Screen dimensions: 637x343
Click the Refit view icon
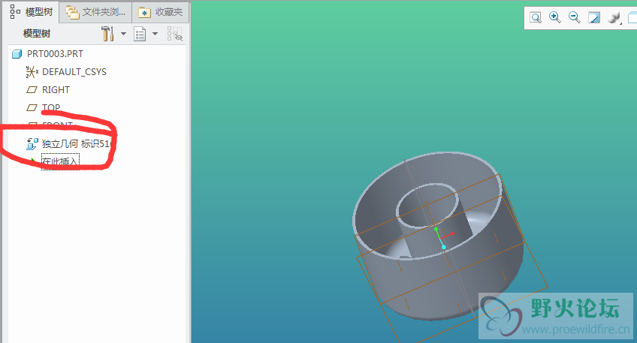click(x=536, y=17)
